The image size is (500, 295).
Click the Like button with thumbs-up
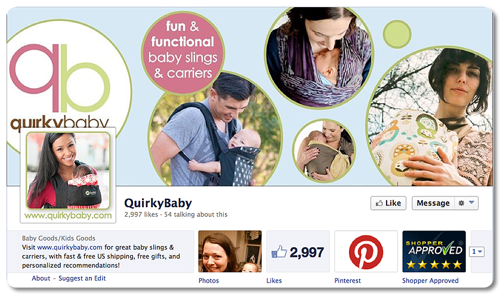click(388, 203)
